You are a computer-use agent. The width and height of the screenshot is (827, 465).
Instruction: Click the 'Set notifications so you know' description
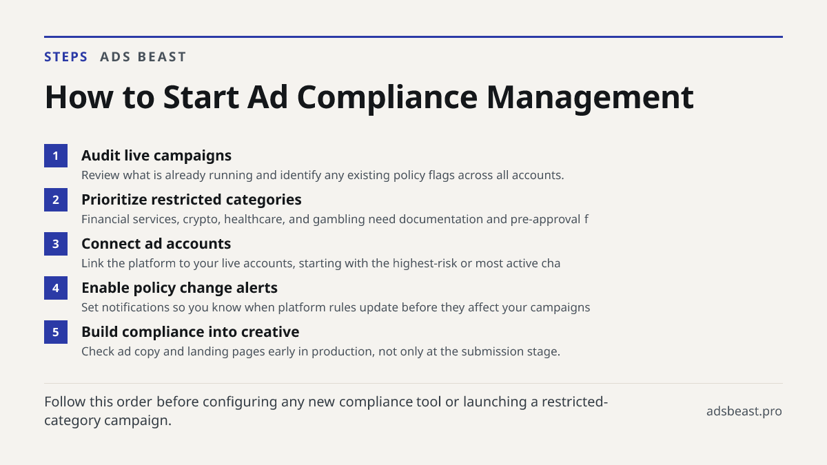click(x=336, y=307)
